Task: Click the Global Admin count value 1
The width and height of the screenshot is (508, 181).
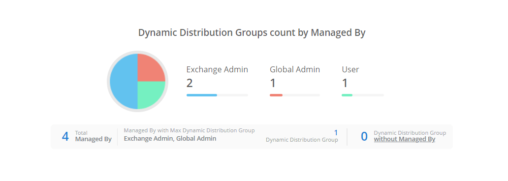Action: click(273, 83)
